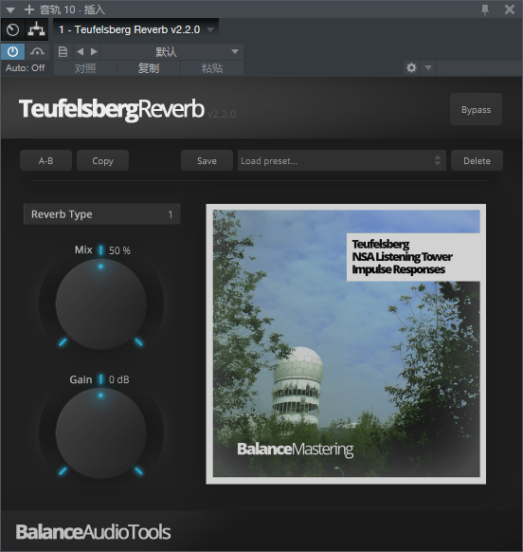Viewport: 523px width, 552px height.
Task: Click the TeufelsbergReverb title logo
Action: coord(112,109)
